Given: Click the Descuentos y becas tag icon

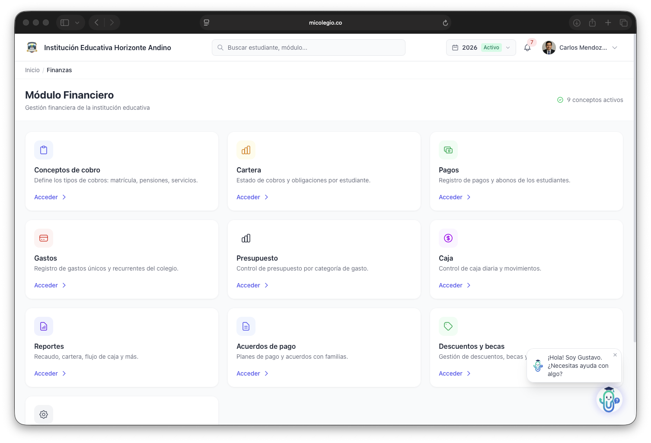Looking at the screenshot, I should click(448, 326).
